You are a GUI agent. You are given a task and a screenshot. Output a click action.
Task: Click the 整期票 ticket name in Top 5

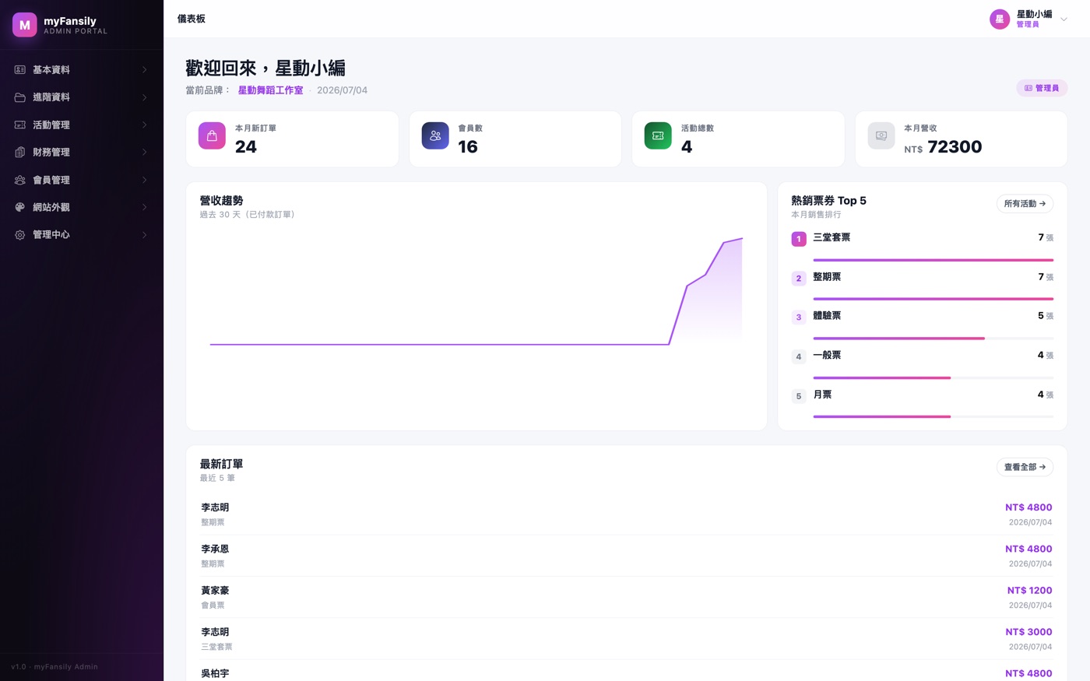click(827, 276)
